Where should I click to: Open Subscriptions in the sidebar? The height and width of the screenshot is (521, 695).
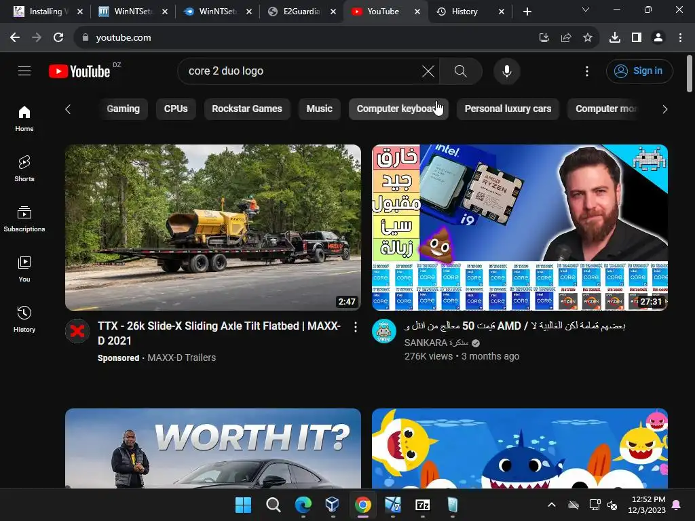coord(24,219)
